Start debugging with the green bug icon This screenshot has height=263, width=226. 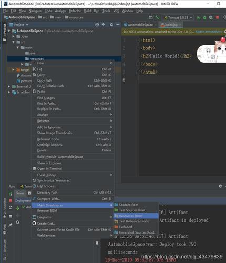(204, 17)
